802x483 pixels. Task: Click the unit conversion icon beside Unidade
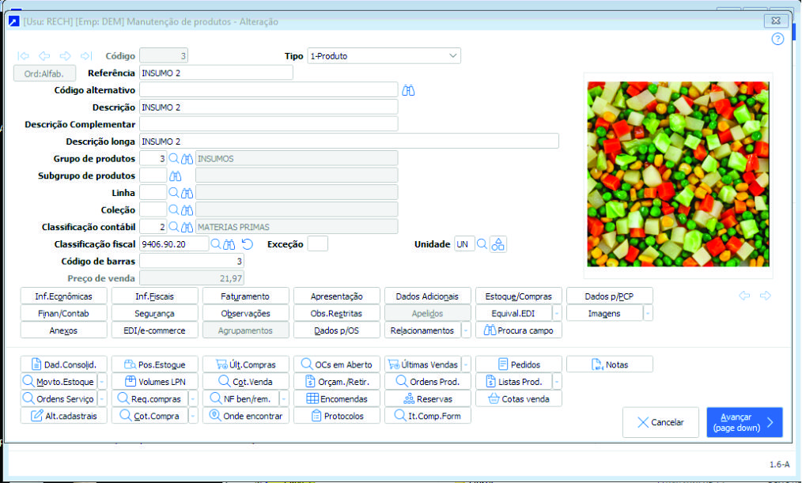click(x=497, y=243)
